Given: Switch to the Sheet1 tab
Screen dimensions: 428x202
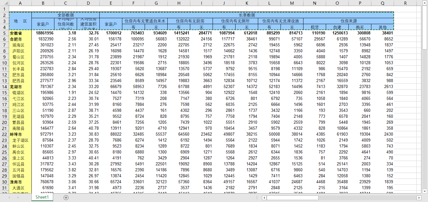Looking at the screenshot, I should coord(42,197).
